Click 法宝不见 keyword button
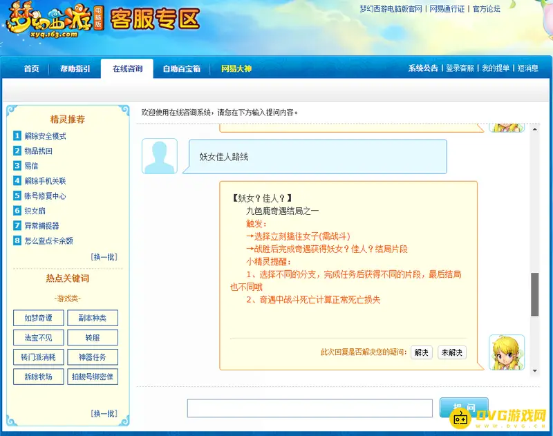Viewport: 553px width, 436px height. point(39,338)
